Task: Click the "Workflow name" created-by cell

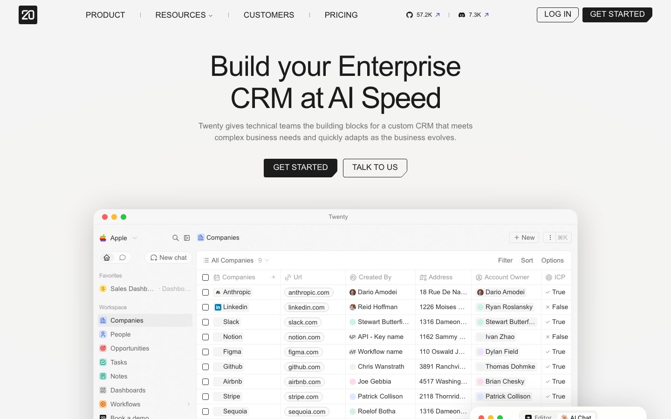Action: (x=380, y=352)
